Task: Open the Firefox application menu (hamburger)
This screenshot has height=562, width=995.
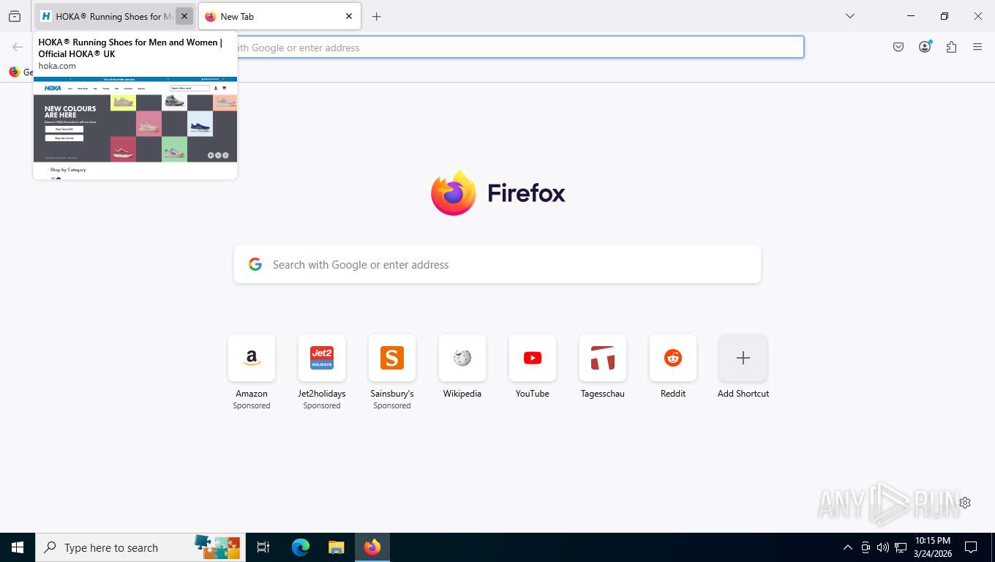Action: click(x=977, y=47)
